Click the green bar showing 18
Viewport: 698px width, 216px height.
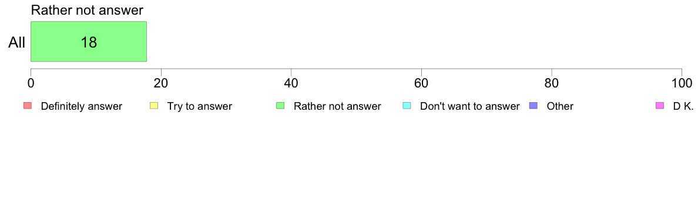tap(89, 42)
